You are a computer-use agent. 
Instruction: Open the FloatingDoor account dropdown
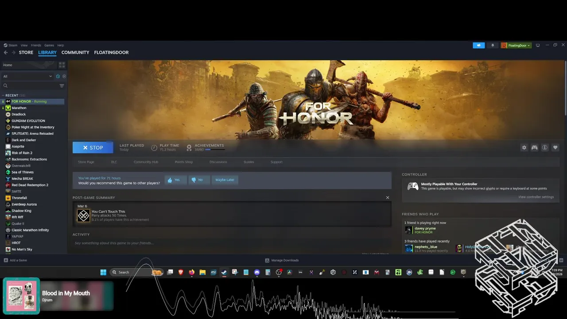(x=516, y=45)
